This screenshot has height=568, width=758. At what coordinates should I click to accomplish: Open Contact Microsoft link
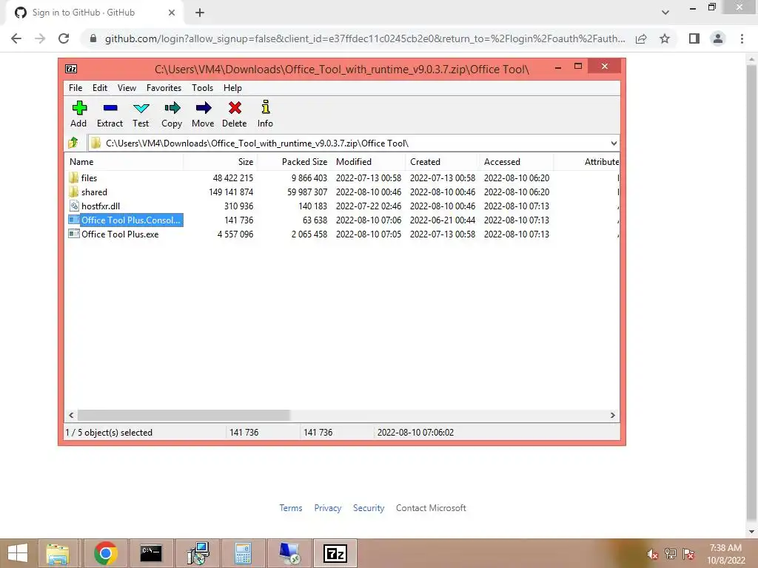pos(431,507)
